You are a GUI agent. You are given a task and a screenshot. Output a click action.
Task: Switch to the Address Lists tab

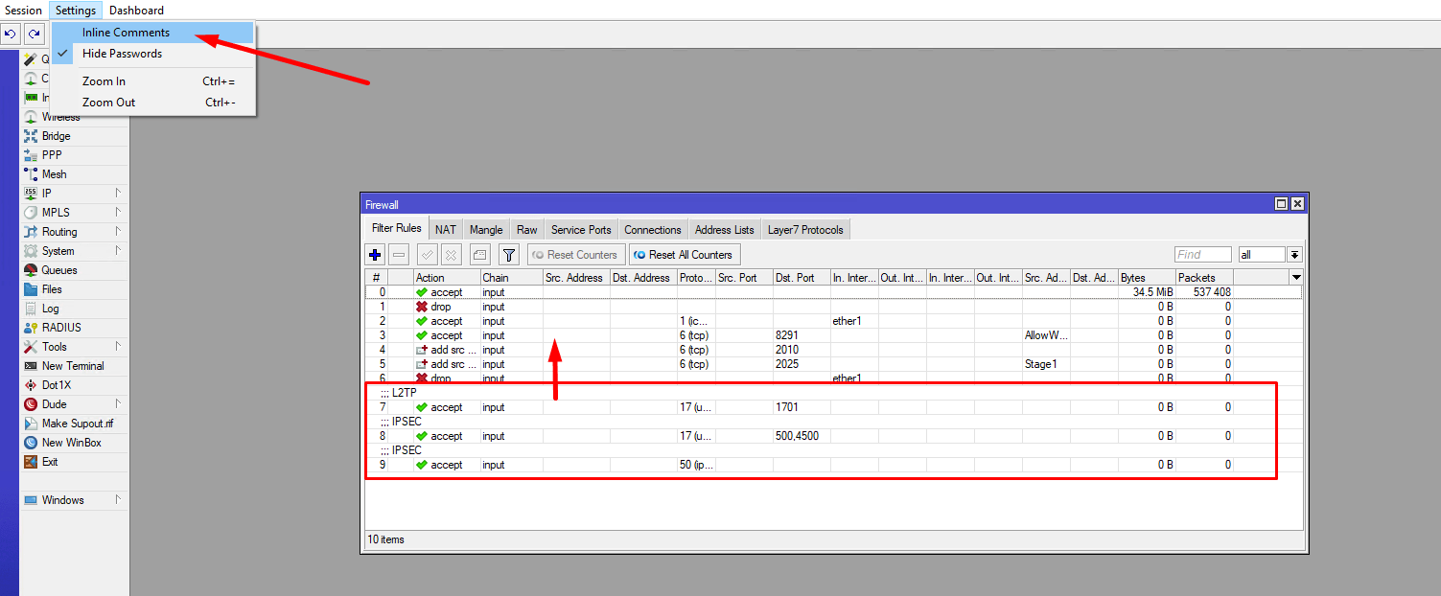(725, 230)
